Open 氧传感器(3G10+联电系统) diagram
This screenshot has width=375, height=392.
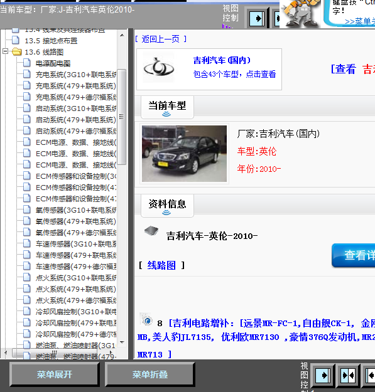point(76,210)
